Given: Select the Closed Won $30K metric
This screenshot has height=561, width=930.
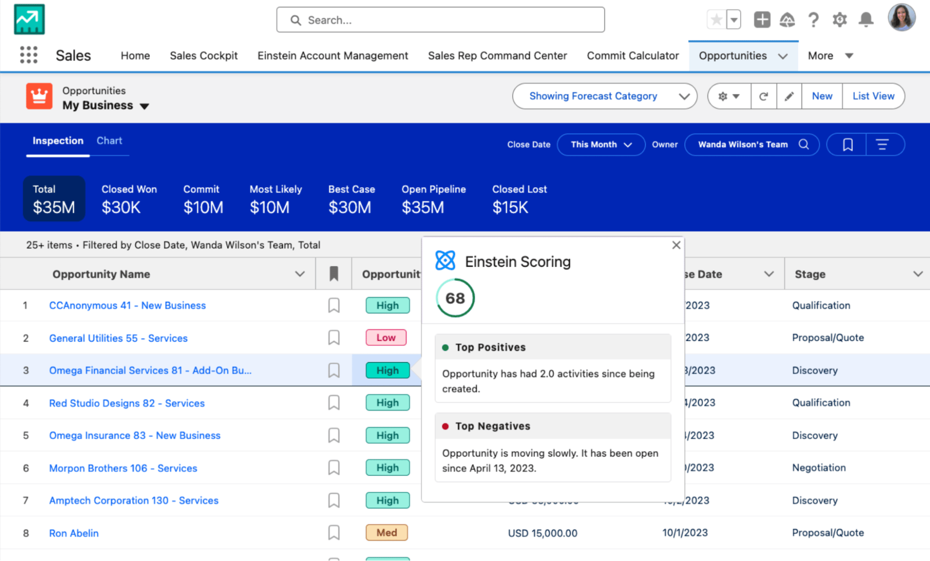Looking at the screenshot, I should [x=129, y=199].
